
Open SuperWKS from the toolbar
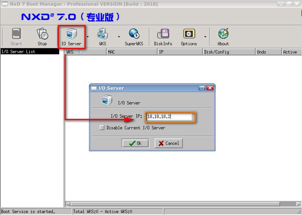tap(134, 37)
